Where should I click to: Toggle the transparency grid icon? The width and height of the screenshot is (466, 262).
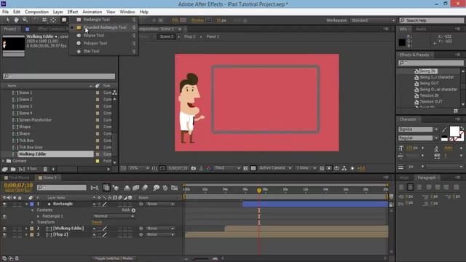point(253,168)
